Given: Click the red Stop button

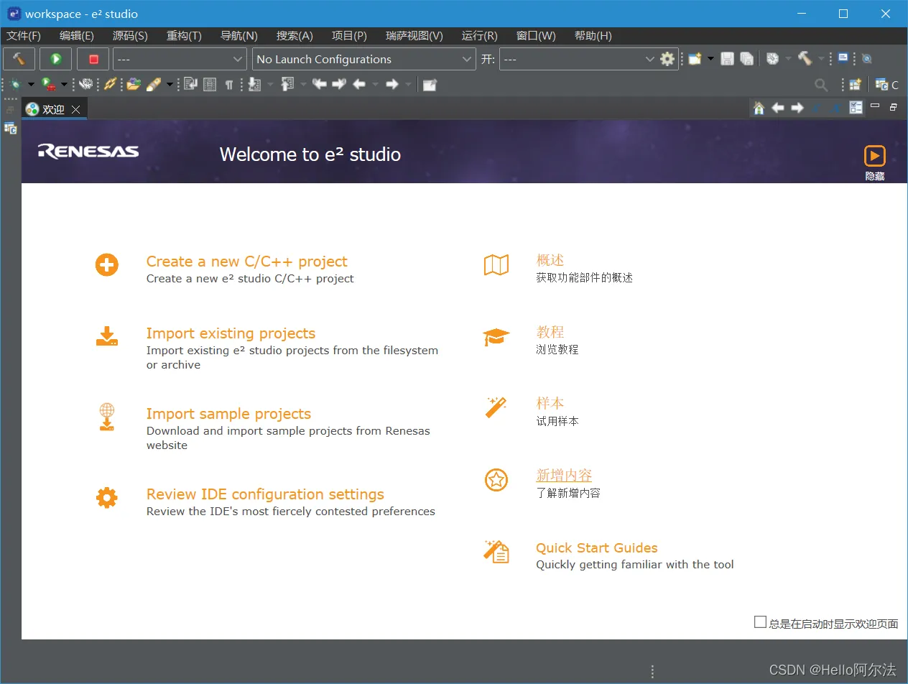Looking at the screenshot, I should pyautogui.click(x=93, y=59).
